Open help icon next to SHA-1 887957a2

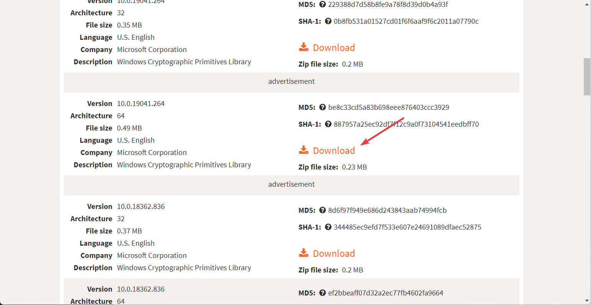[x=328, y=124]
